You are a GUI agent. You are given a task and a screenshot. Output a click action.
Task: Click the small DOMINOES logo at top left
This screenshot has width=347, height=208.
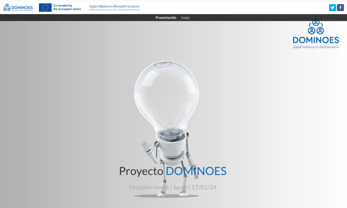coord(18,8)
